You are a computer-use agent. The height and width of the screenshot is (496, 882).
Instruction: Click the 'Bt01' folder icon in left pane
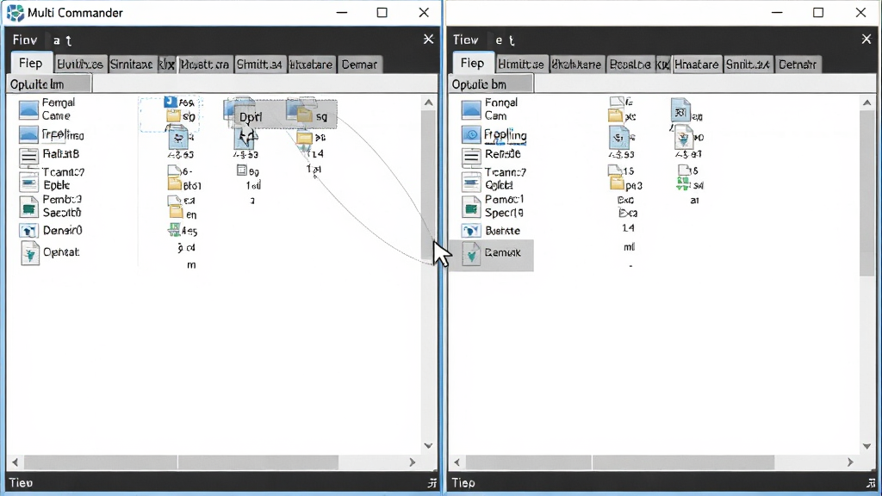tap(174, 184)
